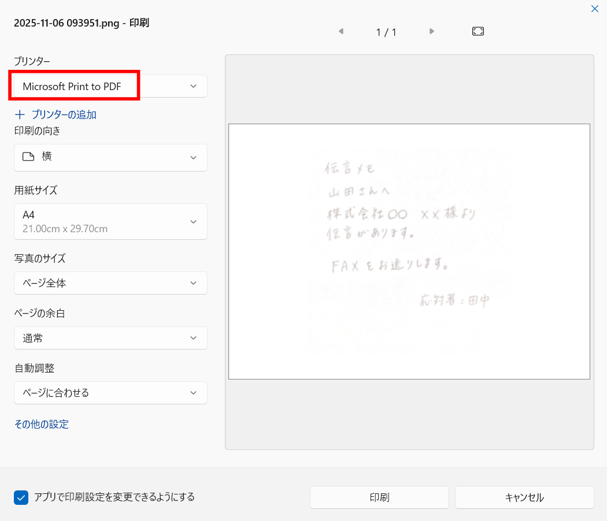Image resolution: width=607 pixels, height=521 pixels.
Task: Click the next page arrow
Action: [x=432, y=32]
